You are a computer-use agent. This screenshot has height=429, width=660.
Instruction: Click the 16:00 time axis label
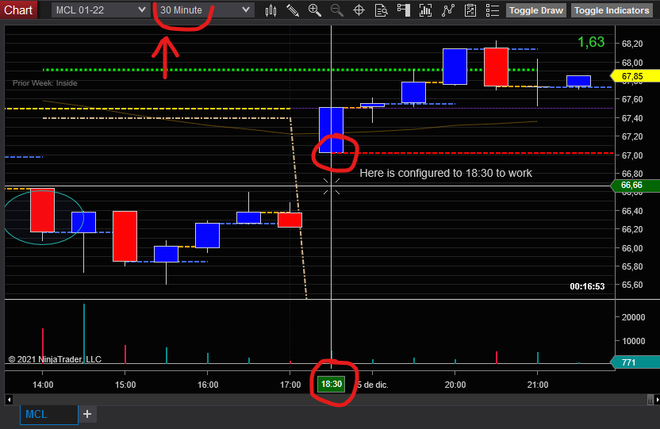coord(208,385)
